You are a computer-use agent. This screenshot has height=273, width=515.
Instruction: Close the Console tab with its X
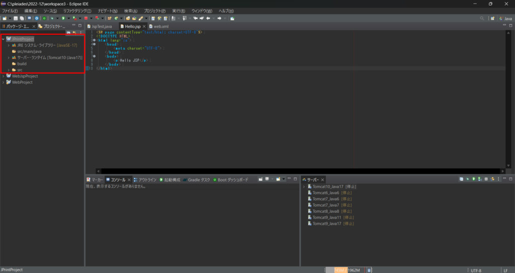[129, 179]
